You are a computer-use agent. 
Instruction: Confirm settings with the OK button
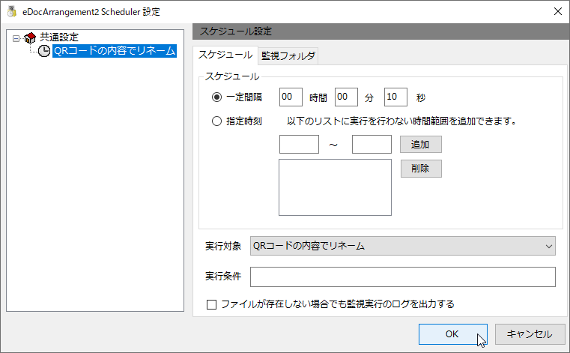click(x=453, y=334)
